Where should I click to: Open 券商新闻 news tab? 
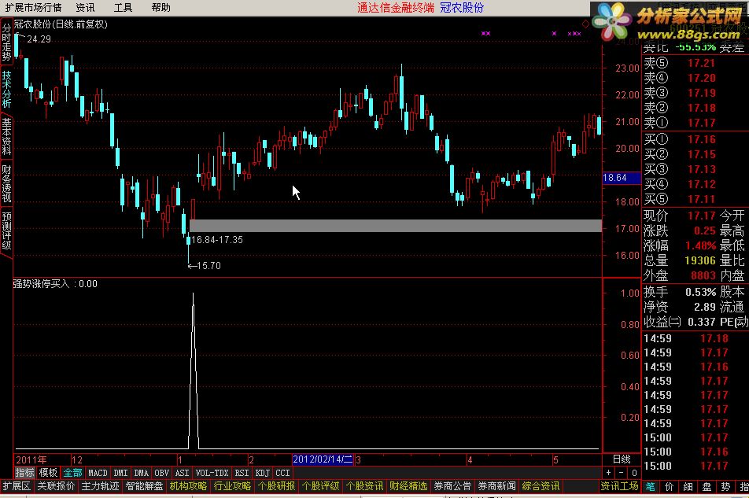(x=496, y=486)
